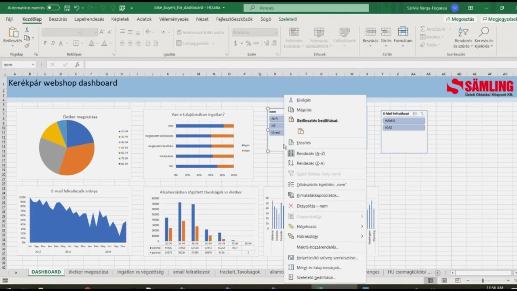The height and width of the screenshot is (291, 517).
Task: Switch to the Beszúrás ribbon tab
Action: point(58,19)
